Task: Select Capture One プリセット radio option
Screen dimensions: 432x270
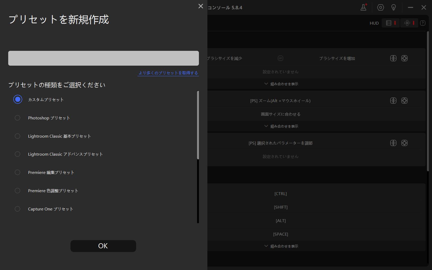Action: coord(17,209)
